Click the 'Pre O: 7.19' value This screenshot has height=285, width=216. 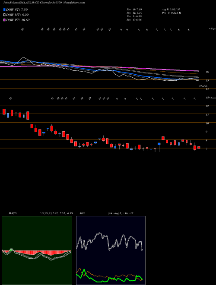(134, 9)
